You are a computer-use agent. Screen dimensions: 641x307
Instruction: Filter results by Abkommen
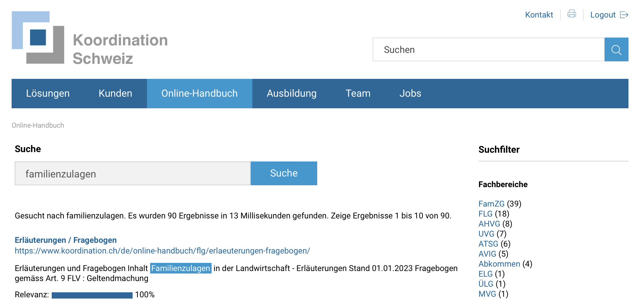(499, 264)
